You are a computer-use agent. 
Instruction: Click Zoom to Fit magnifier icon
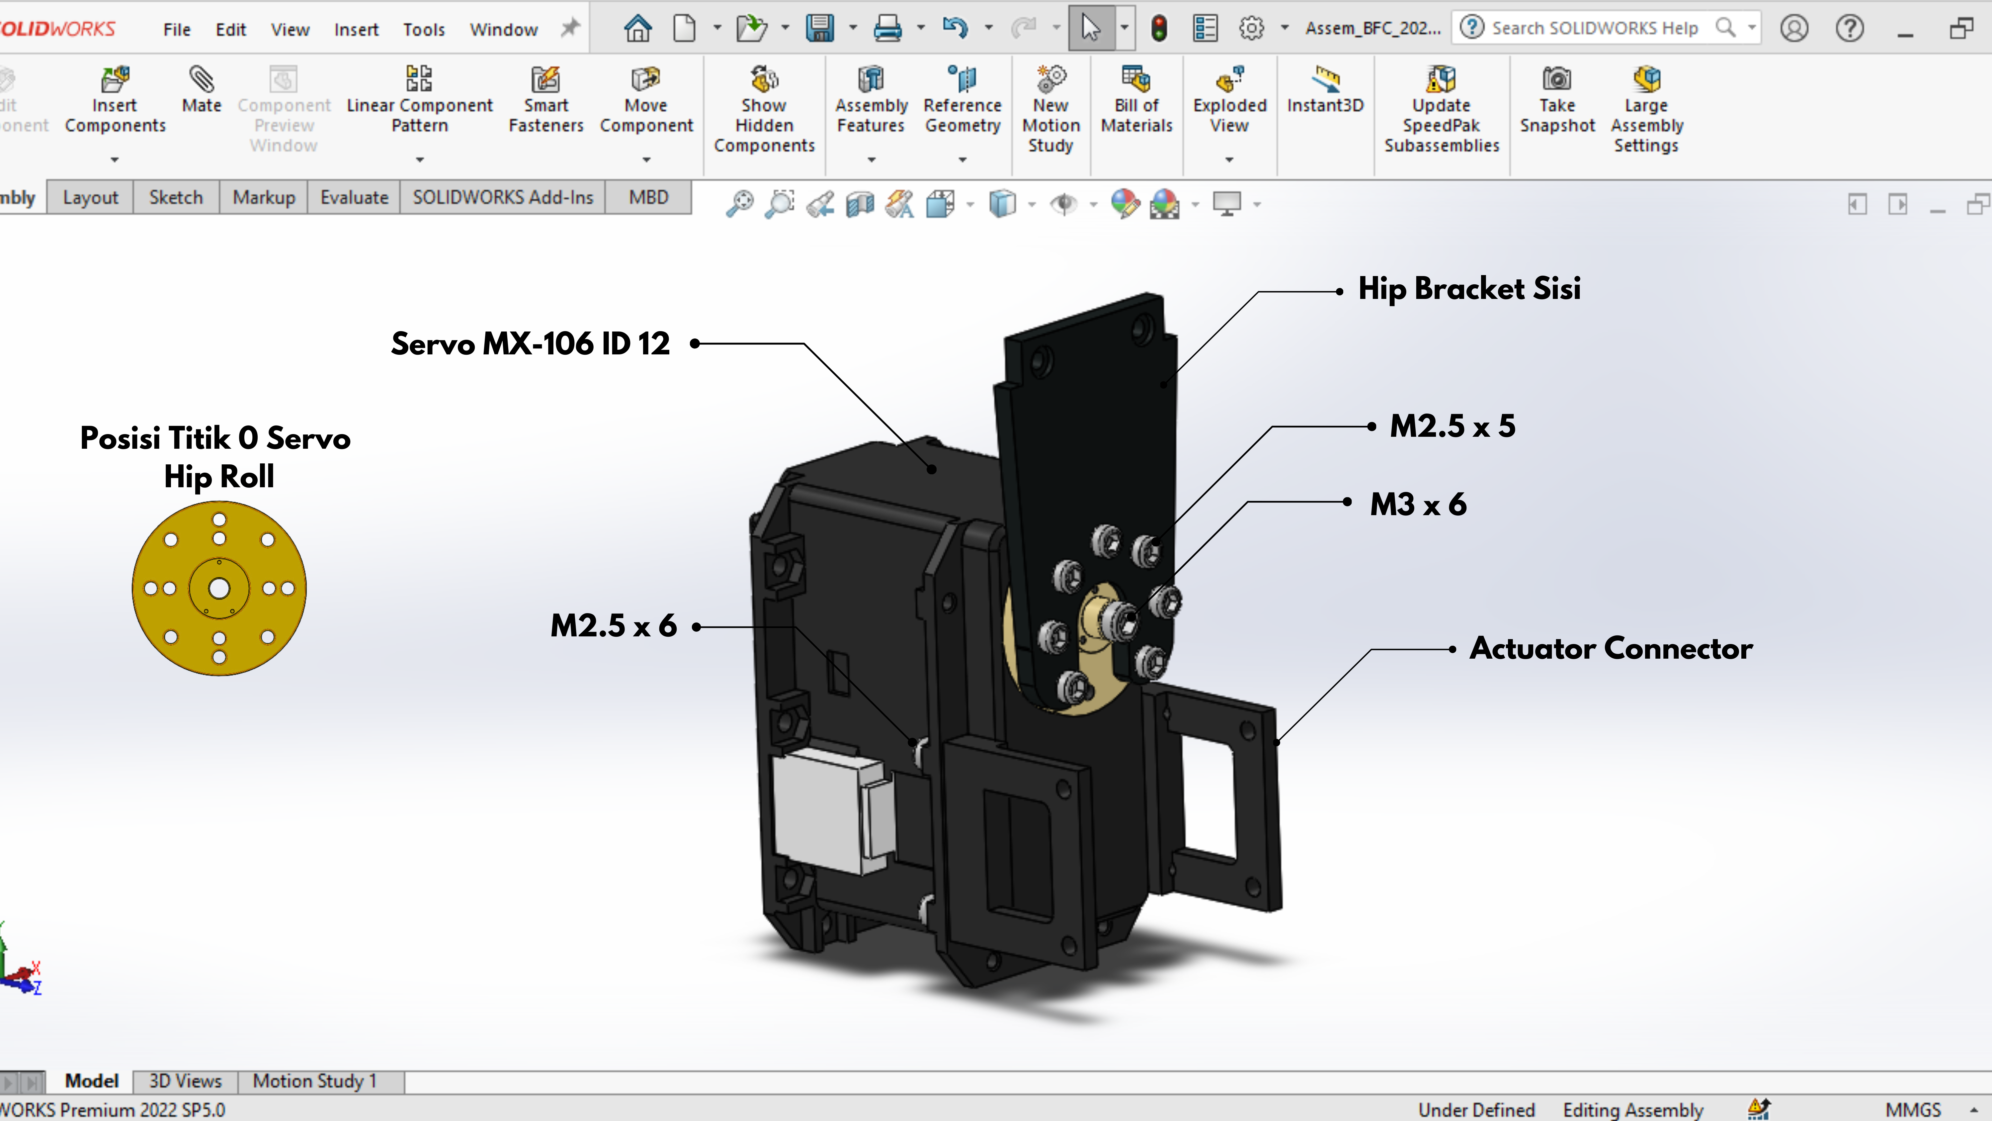[x=739, y=204]
